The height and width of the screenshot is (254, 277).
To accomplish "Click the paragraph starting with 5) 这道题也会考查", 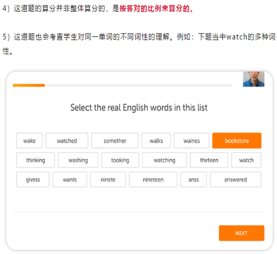I will click(139, 44).
